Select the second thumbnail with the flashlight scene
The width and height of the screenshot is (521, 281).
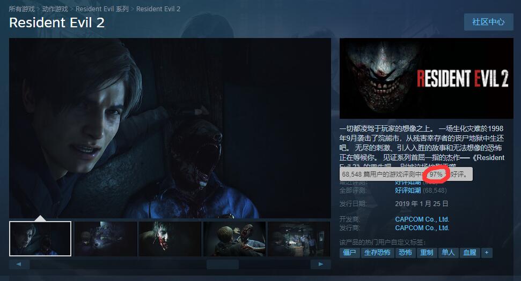(x=105, y=239)
